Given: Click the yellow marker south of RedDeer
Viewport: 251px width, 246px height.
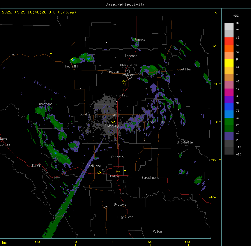Looking at the screenshot, I should click(x=124, y=82).
